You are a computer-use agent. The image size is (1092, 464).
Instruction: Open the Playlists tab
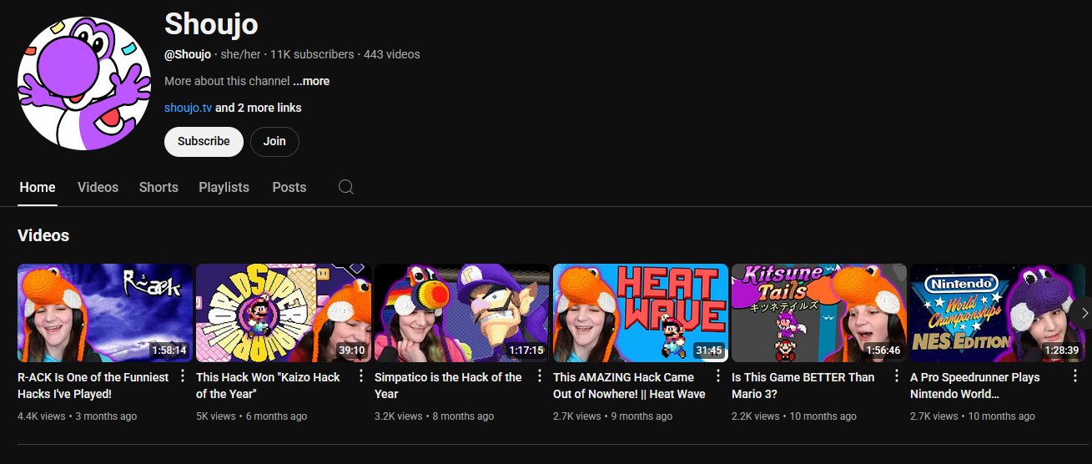pos(224,187)
